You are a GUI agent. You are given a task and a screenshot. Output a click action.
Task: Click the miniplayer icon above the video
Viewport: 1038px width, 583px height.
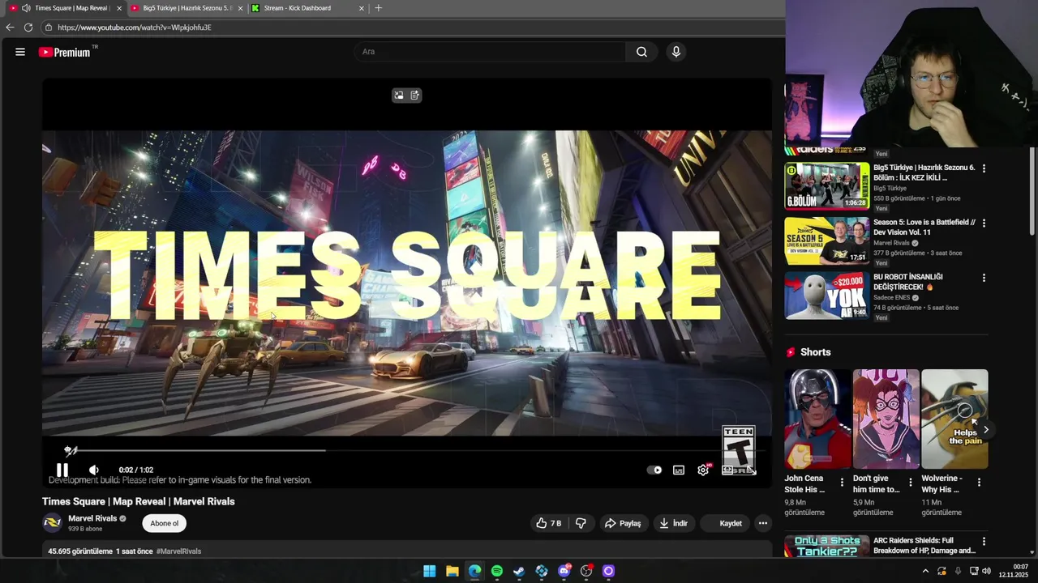tap(399, 96)
